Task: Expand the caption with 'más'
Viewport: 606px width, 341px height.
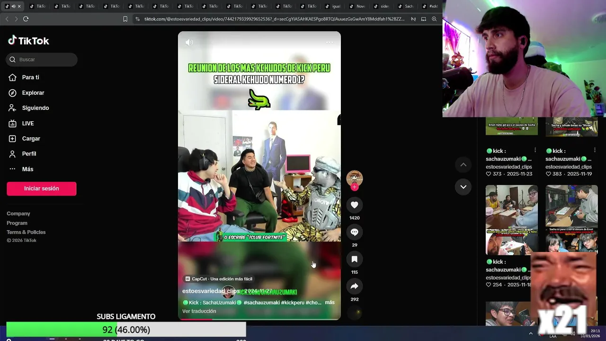Action: coord(330,302)
